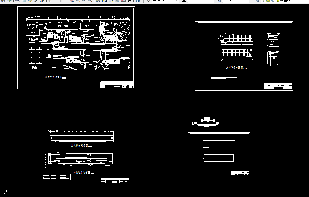Toggle the layer lock padlock icon
The image size is (309, 197).
coord(278,1)
